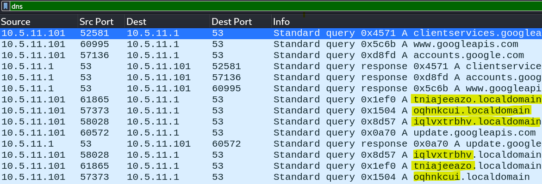Select the www.googleapis.com query 0x5c6b row
The image size is (542, 184).
271,44
